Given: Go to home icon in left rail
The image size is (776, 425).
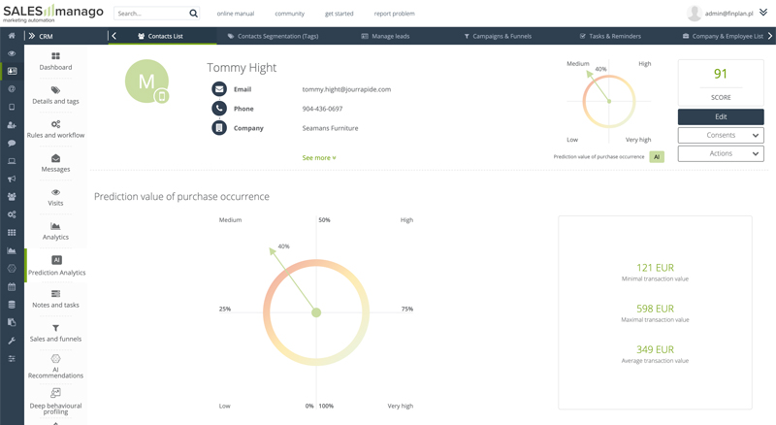Looking at the screenshot, I should point(12,36).
